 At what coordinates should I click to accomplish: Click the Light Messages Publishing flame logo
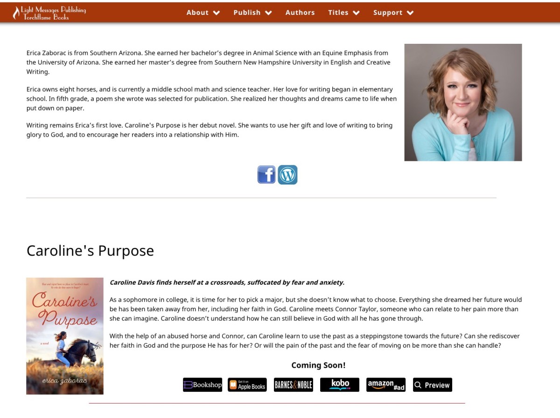pos(16,13)
